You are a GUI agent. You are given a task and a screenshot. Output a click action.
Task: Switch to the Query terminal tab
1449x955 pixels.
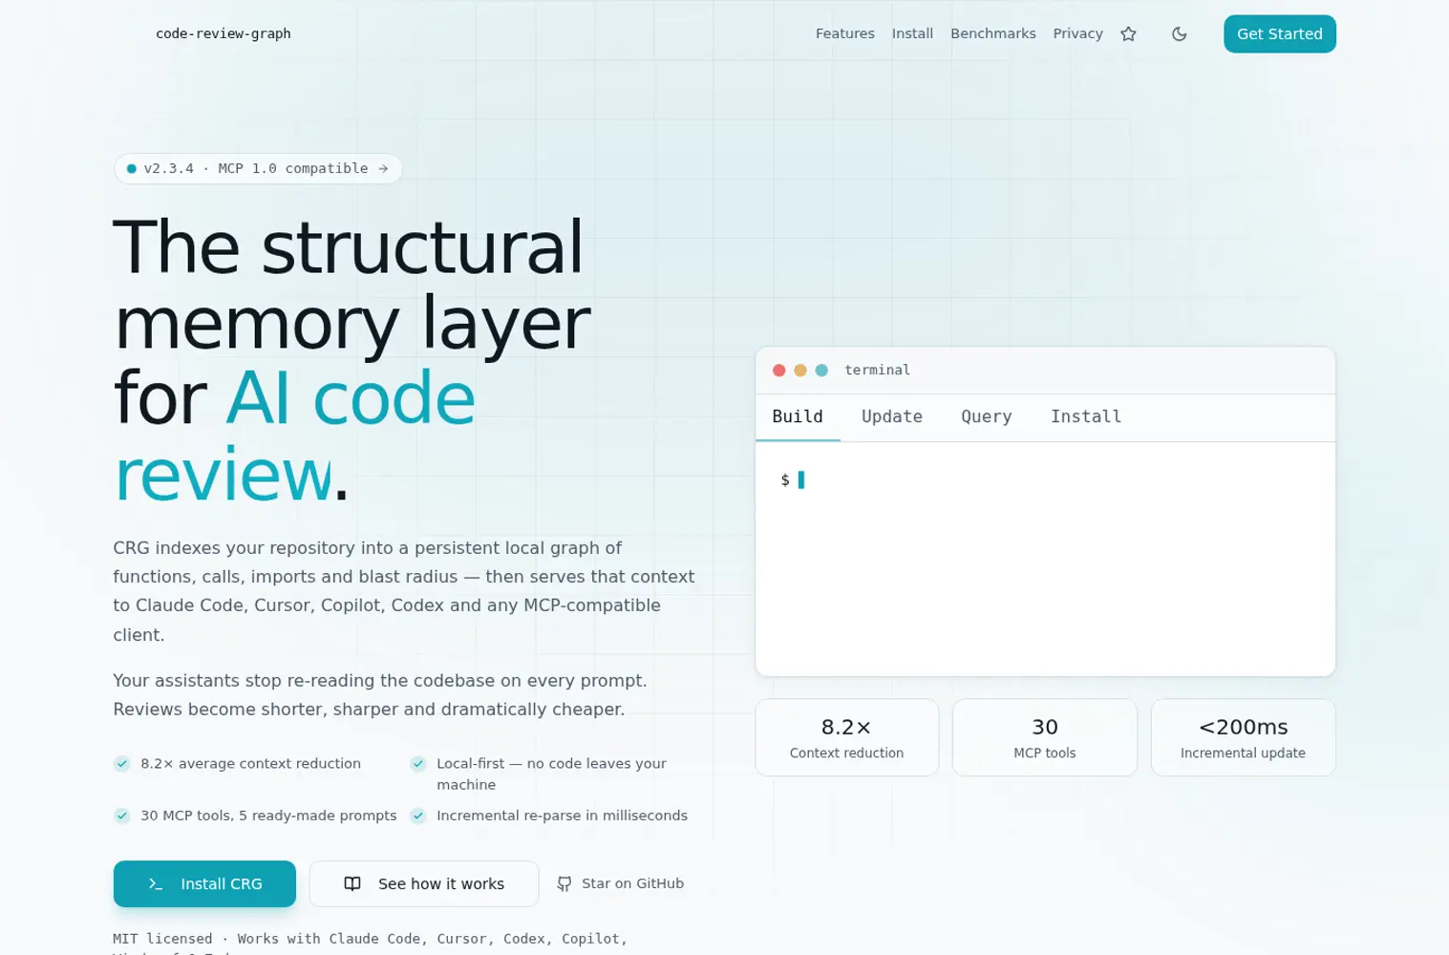point(986,416)
